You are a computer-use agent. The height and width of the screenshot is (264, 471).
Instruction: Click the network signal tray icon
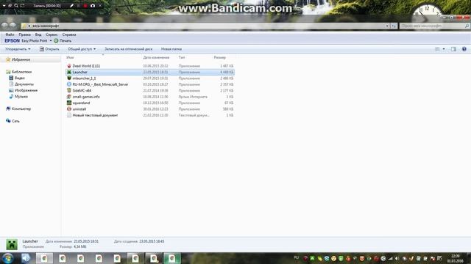click(x=390, y=258)
